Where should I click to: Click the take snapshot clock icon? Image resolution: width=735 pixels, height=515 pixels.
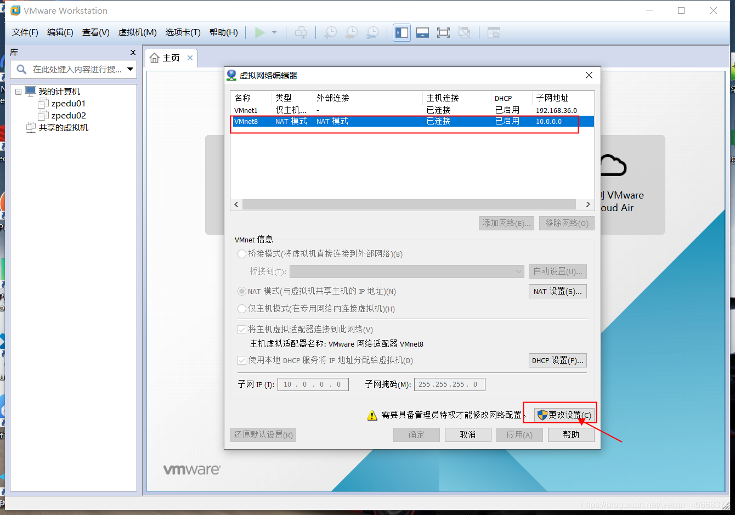331,33
